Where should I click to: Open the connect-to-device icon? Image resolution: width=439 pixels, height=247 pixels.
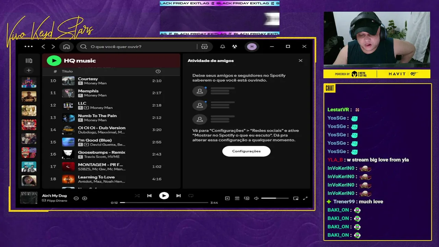247,198
